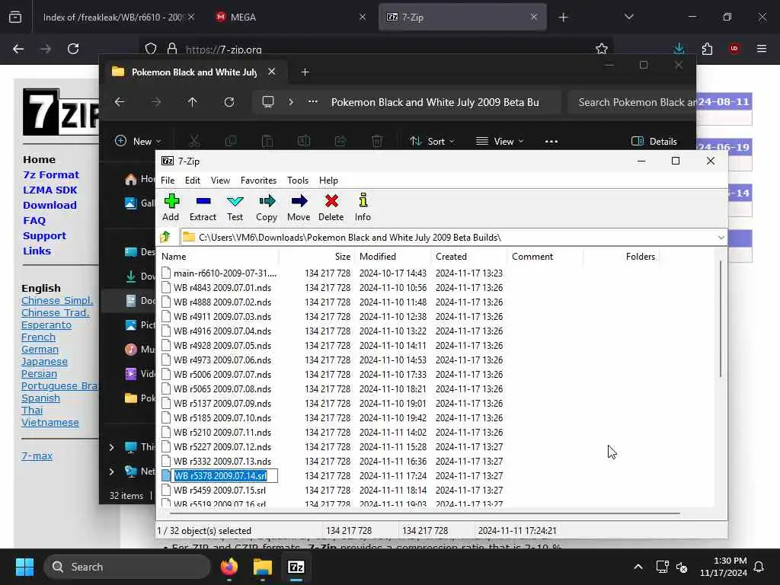The image size is (780, 585).
Task: Open the Favorites menu in 7-Zip
Action: (x=258, y=181)
